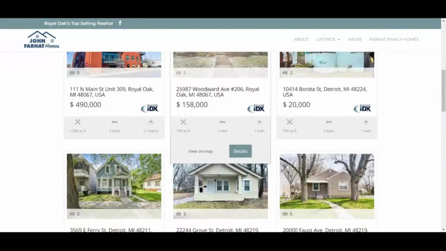Screen dimensions: 446x251
Task: Click bath icon on Woodward Ave card
Action: coord(260,122)
